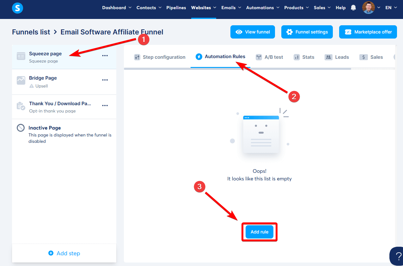Open Funnel settings

point(307,32)
